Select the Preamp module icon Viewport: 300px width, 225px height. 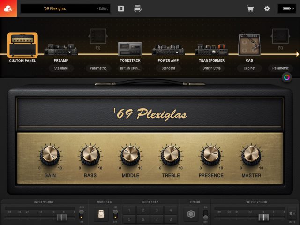(x=61, y=49)
